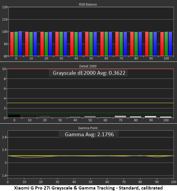Click the green bar at 100 in RGB Balance

[166, 44]
